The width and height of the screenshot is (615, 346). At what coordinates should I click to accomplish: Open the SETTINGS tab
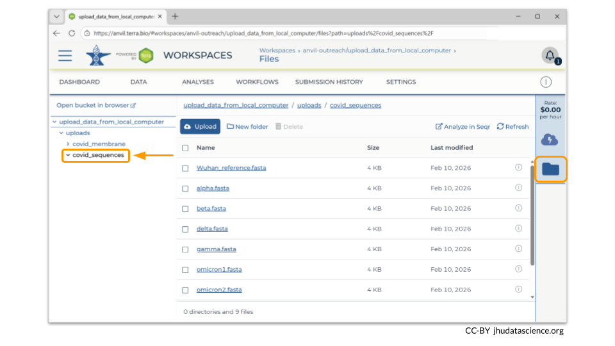(401, 82)
